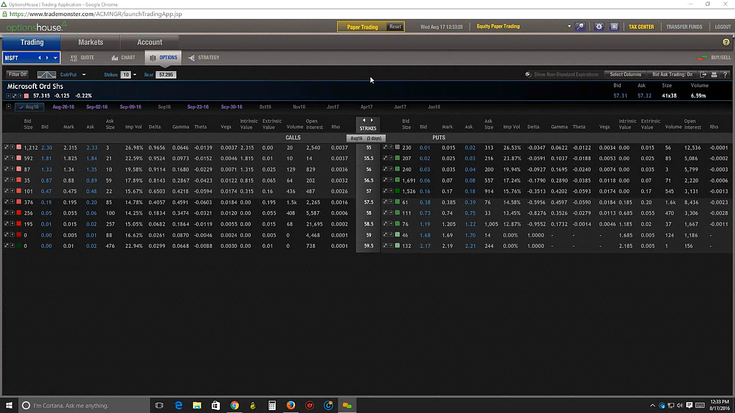The image size is (735, 413).
Task: Expand all expirations with plus beside Aug16
Action: point(9,107)
